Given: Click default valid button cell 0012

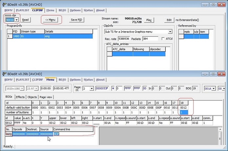Looking at the screenshot, I should [x=184, y=108].
